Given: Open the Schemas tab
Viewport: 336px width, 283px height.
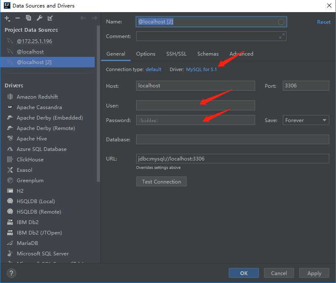Looking at the screenshot, I should click(208, 54).
